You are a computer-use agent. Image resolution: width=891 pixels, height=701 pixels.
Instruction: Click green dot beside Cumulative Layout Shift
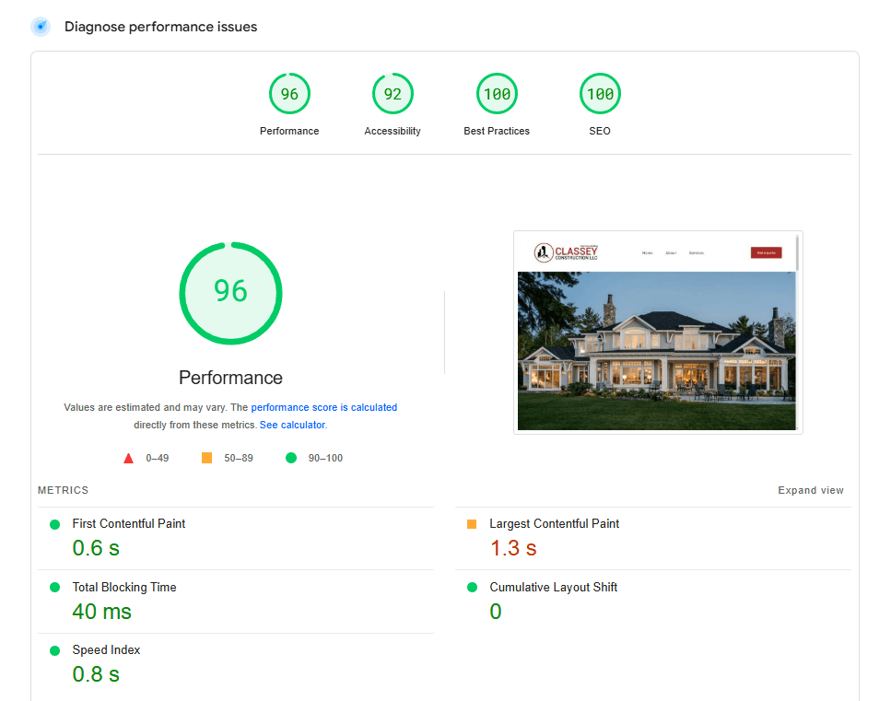click(x=472, y=588)
